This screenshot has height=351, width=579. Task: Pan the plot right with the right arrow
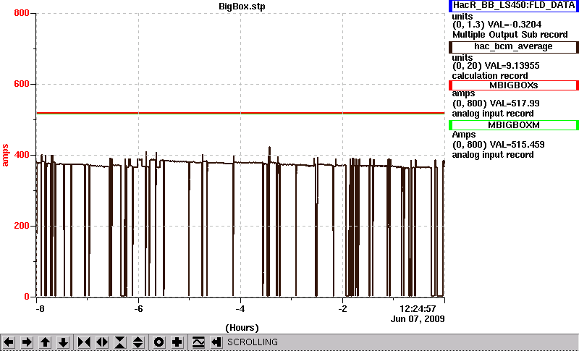27,342
